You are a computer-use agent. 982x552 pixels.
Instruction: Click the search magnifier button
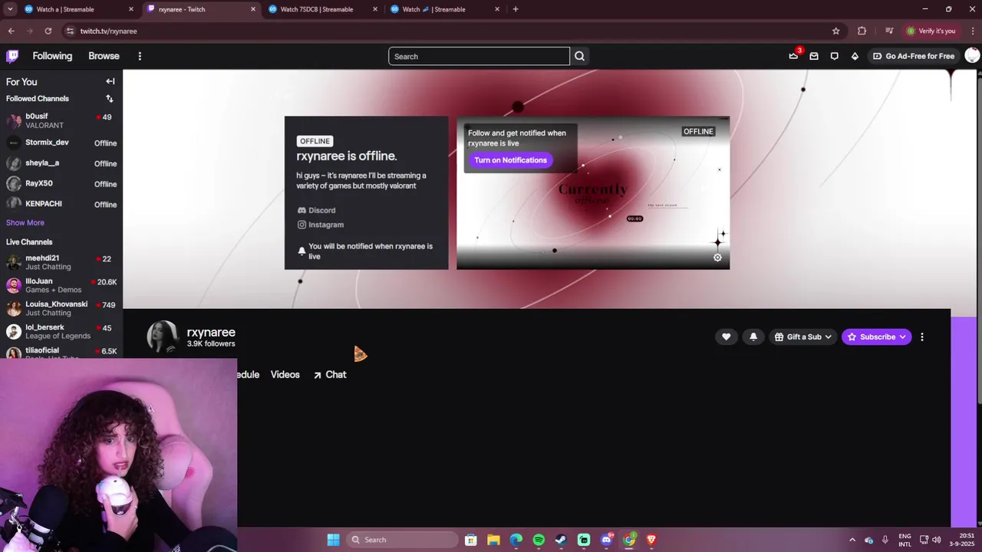tap(579, 56)
